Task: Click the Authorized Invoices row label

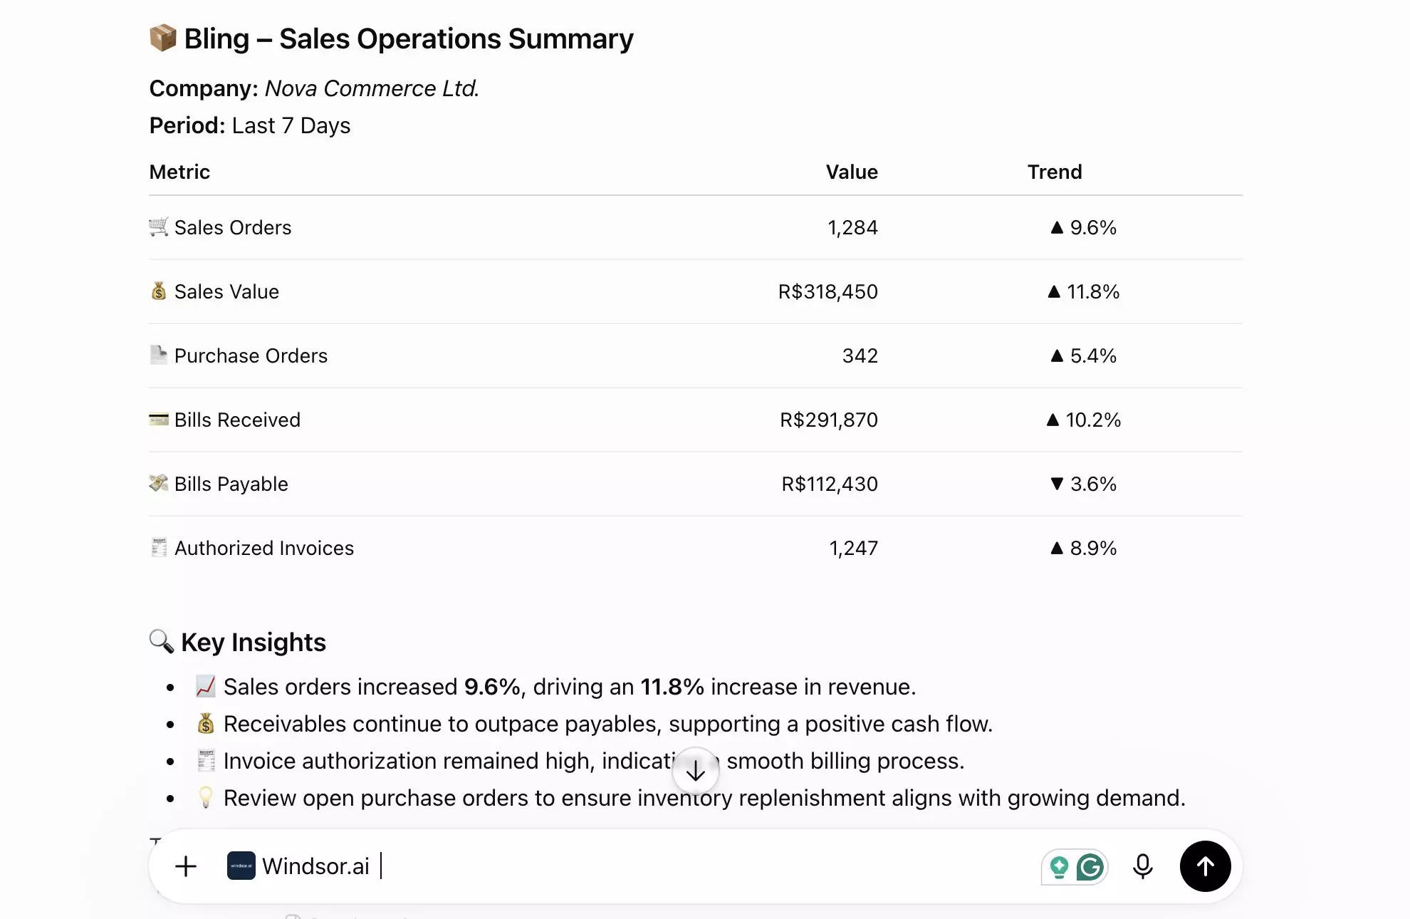Action: [264, 548]
